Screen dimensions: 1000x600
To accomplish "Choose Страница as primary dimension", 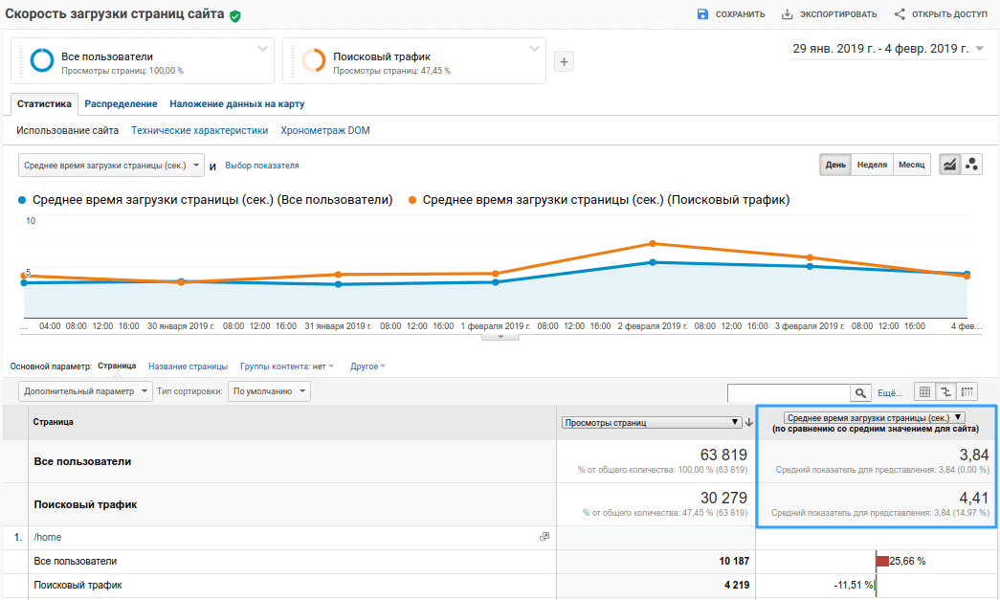I will [117, 366].
